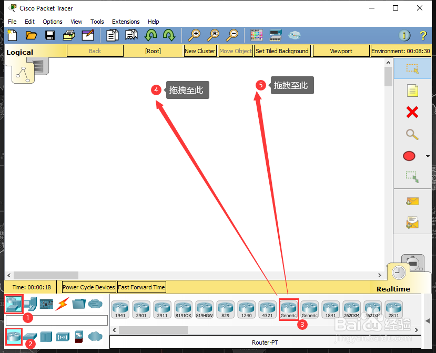Click the Viewport button
The height and width of the screenshot is (353, 436).
341,51
